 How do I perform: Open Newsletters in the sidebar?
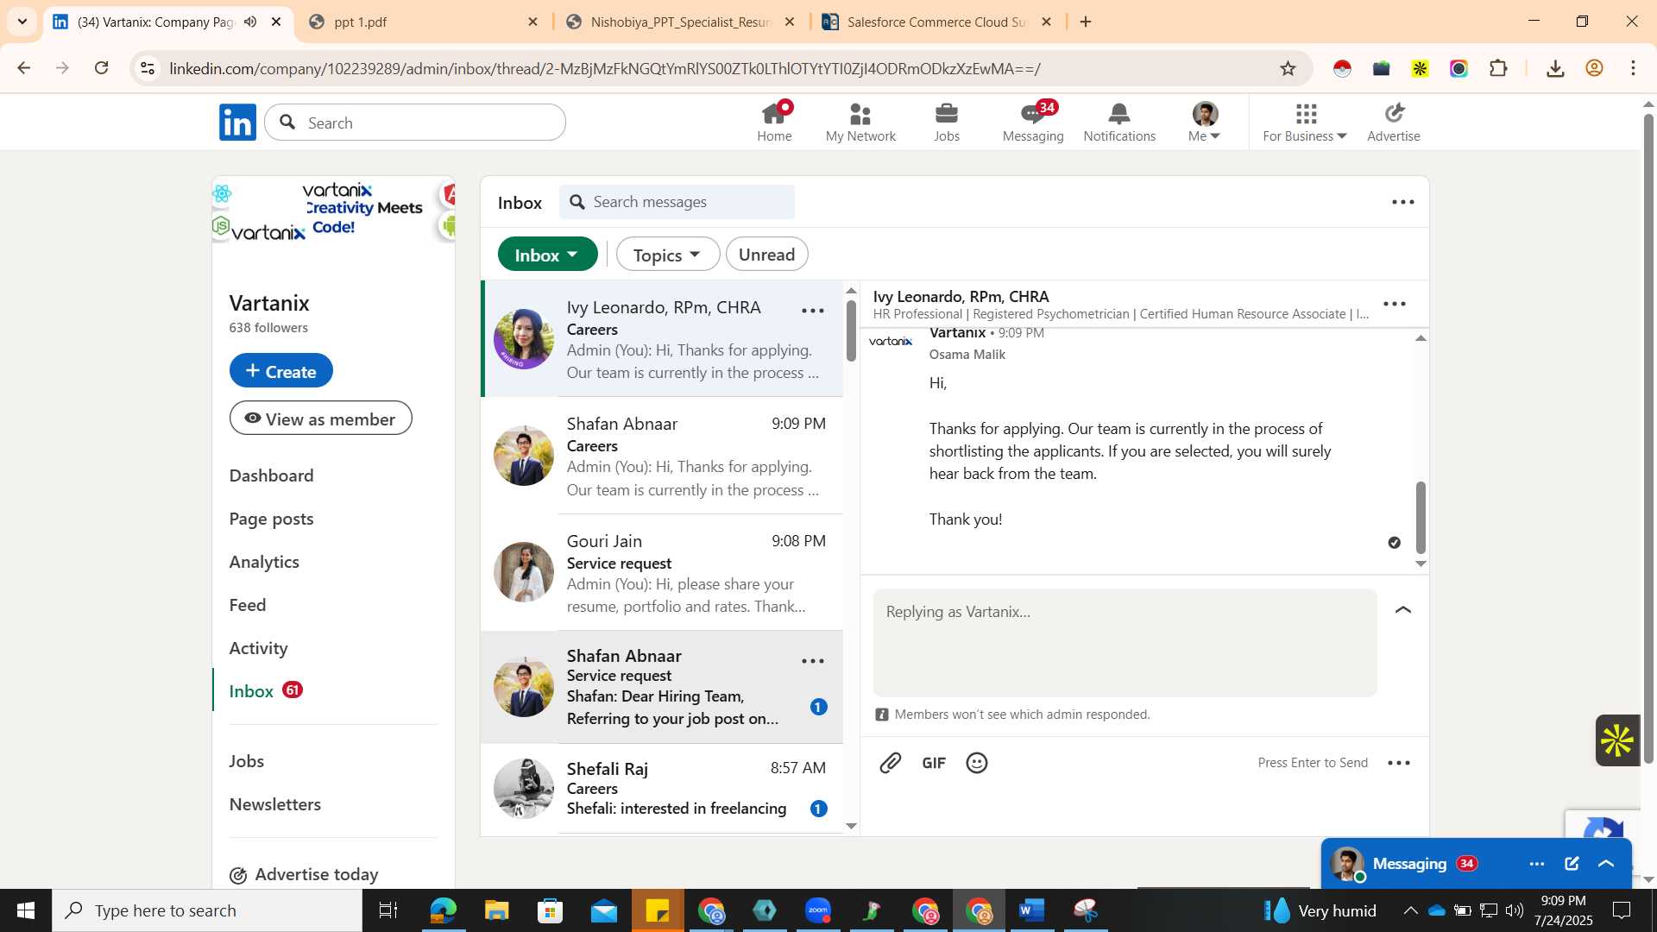(x=274, y=804)
